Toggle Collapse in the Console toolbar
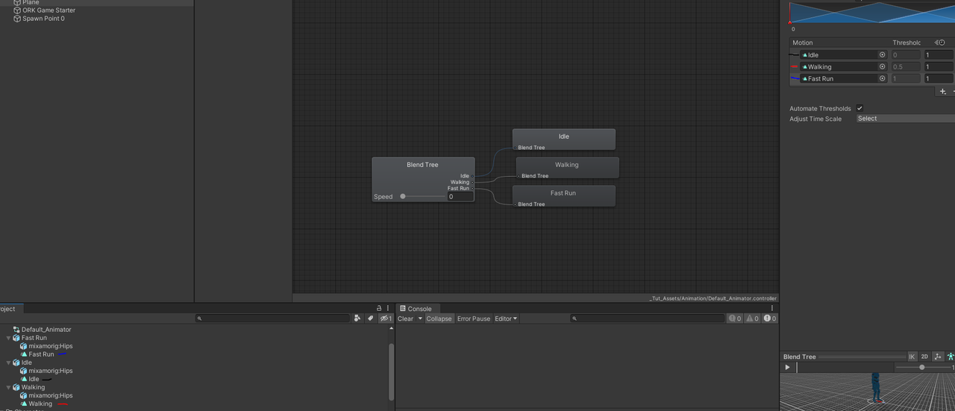This screenshot has height=411, width=955. [439, 319]
